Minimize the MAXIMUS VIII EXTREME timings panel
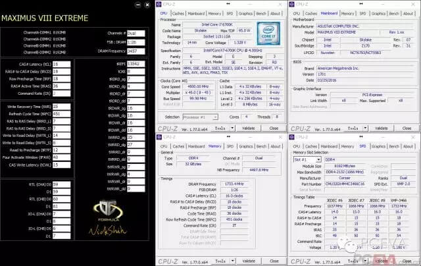 (x=139, y=5)
